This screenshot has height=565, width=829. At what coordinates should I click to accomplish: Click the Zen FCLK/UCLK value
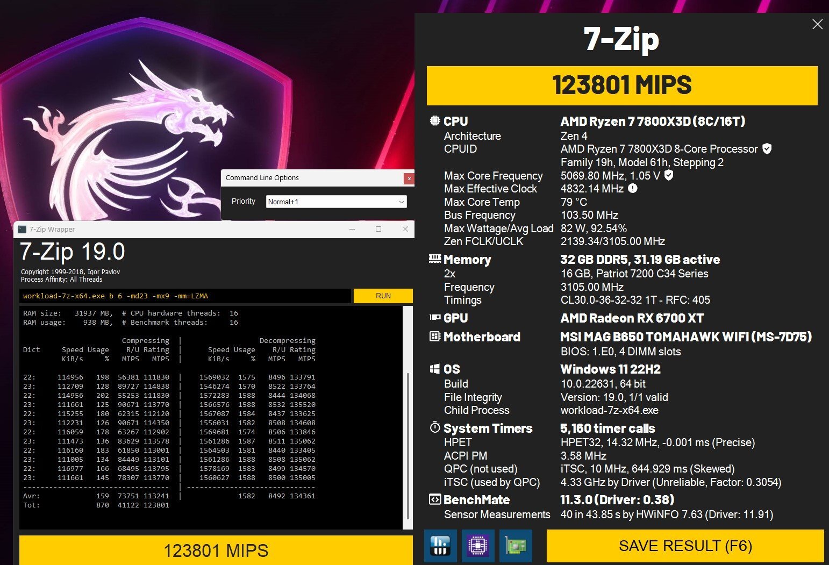tap(613, 241)
